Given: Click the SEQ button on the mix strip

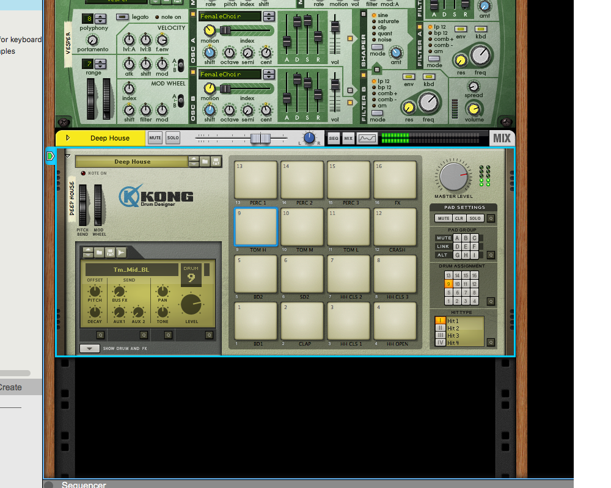Looking at the screenshot, I should coord(333,138).
